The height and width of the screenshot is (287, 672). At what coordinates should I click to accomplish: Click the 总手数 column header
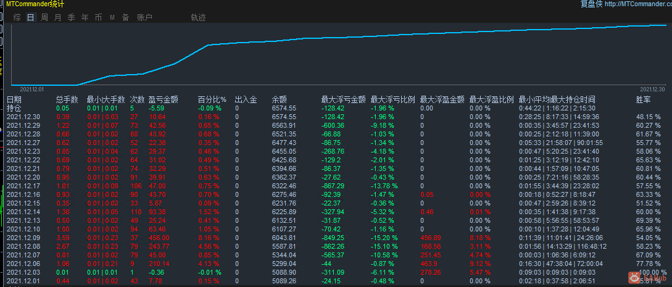tap(67, 100)
